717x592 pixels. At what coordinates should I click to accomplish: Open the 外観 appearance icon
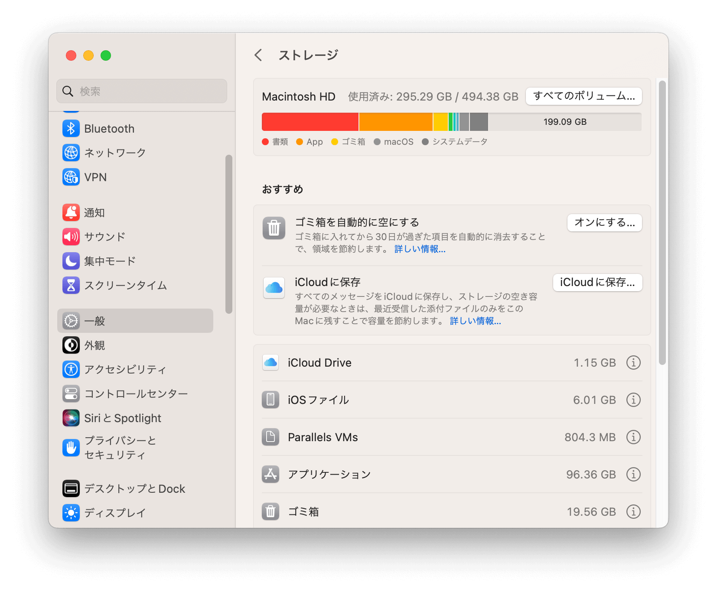pos(71,345)
